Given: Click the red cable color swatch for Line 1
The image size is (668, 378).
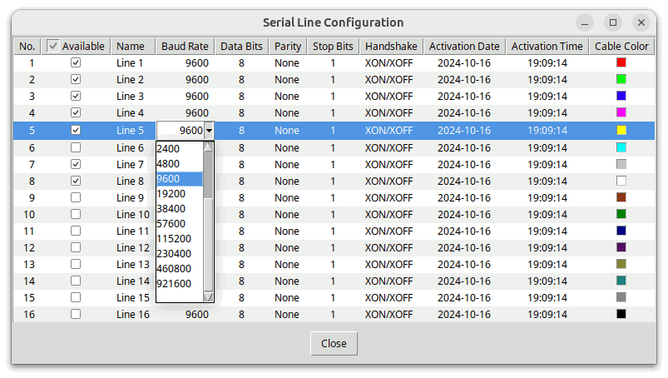Looking at the screenshot, I should 621,62.
